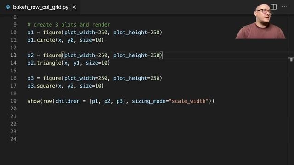Click the Python file icon in tab
294x165 pixels.
[8, 7]
